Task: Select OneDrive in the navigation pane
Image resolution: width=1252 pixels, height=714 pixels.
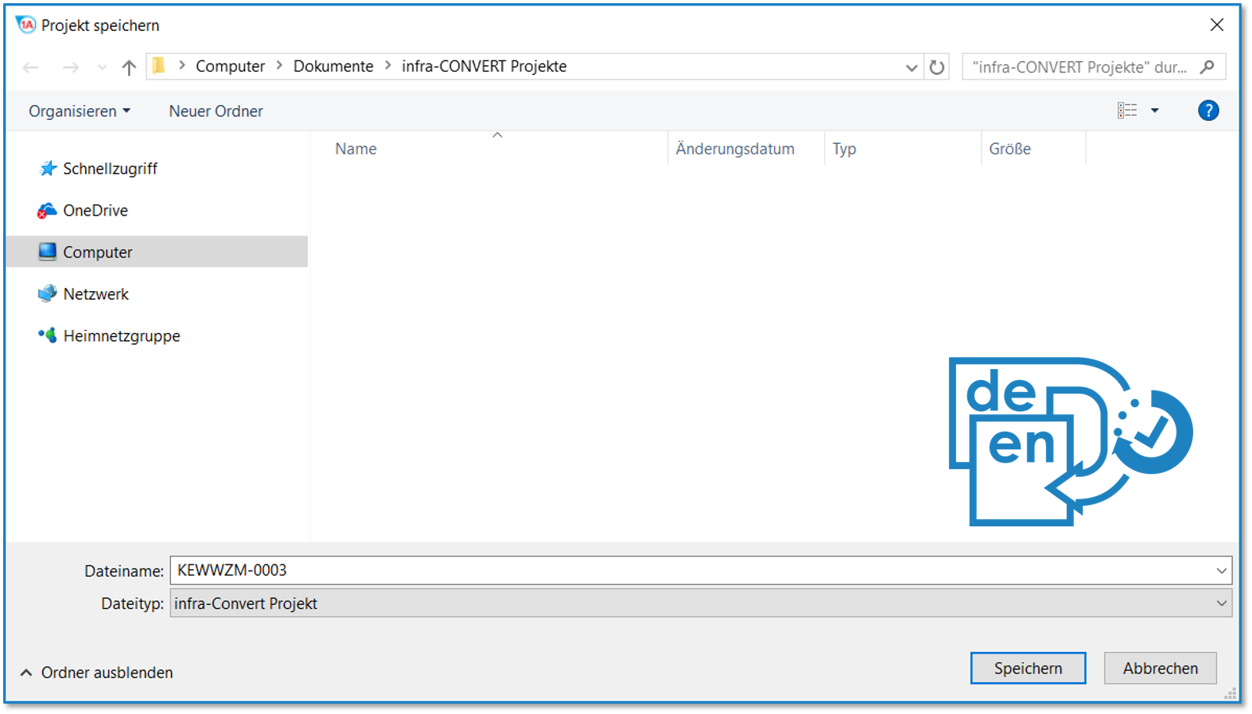Action: click(x=95, y=211)
